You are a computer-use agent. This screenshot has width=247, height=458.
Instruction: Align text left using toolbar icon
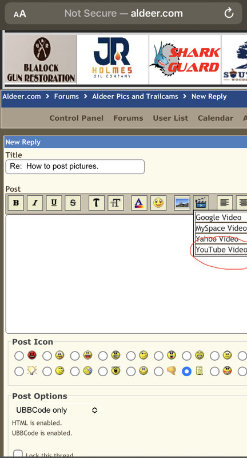[225, 203]
